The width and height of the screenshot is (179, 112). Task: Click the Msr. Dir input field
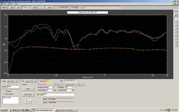tap(59, 94)
